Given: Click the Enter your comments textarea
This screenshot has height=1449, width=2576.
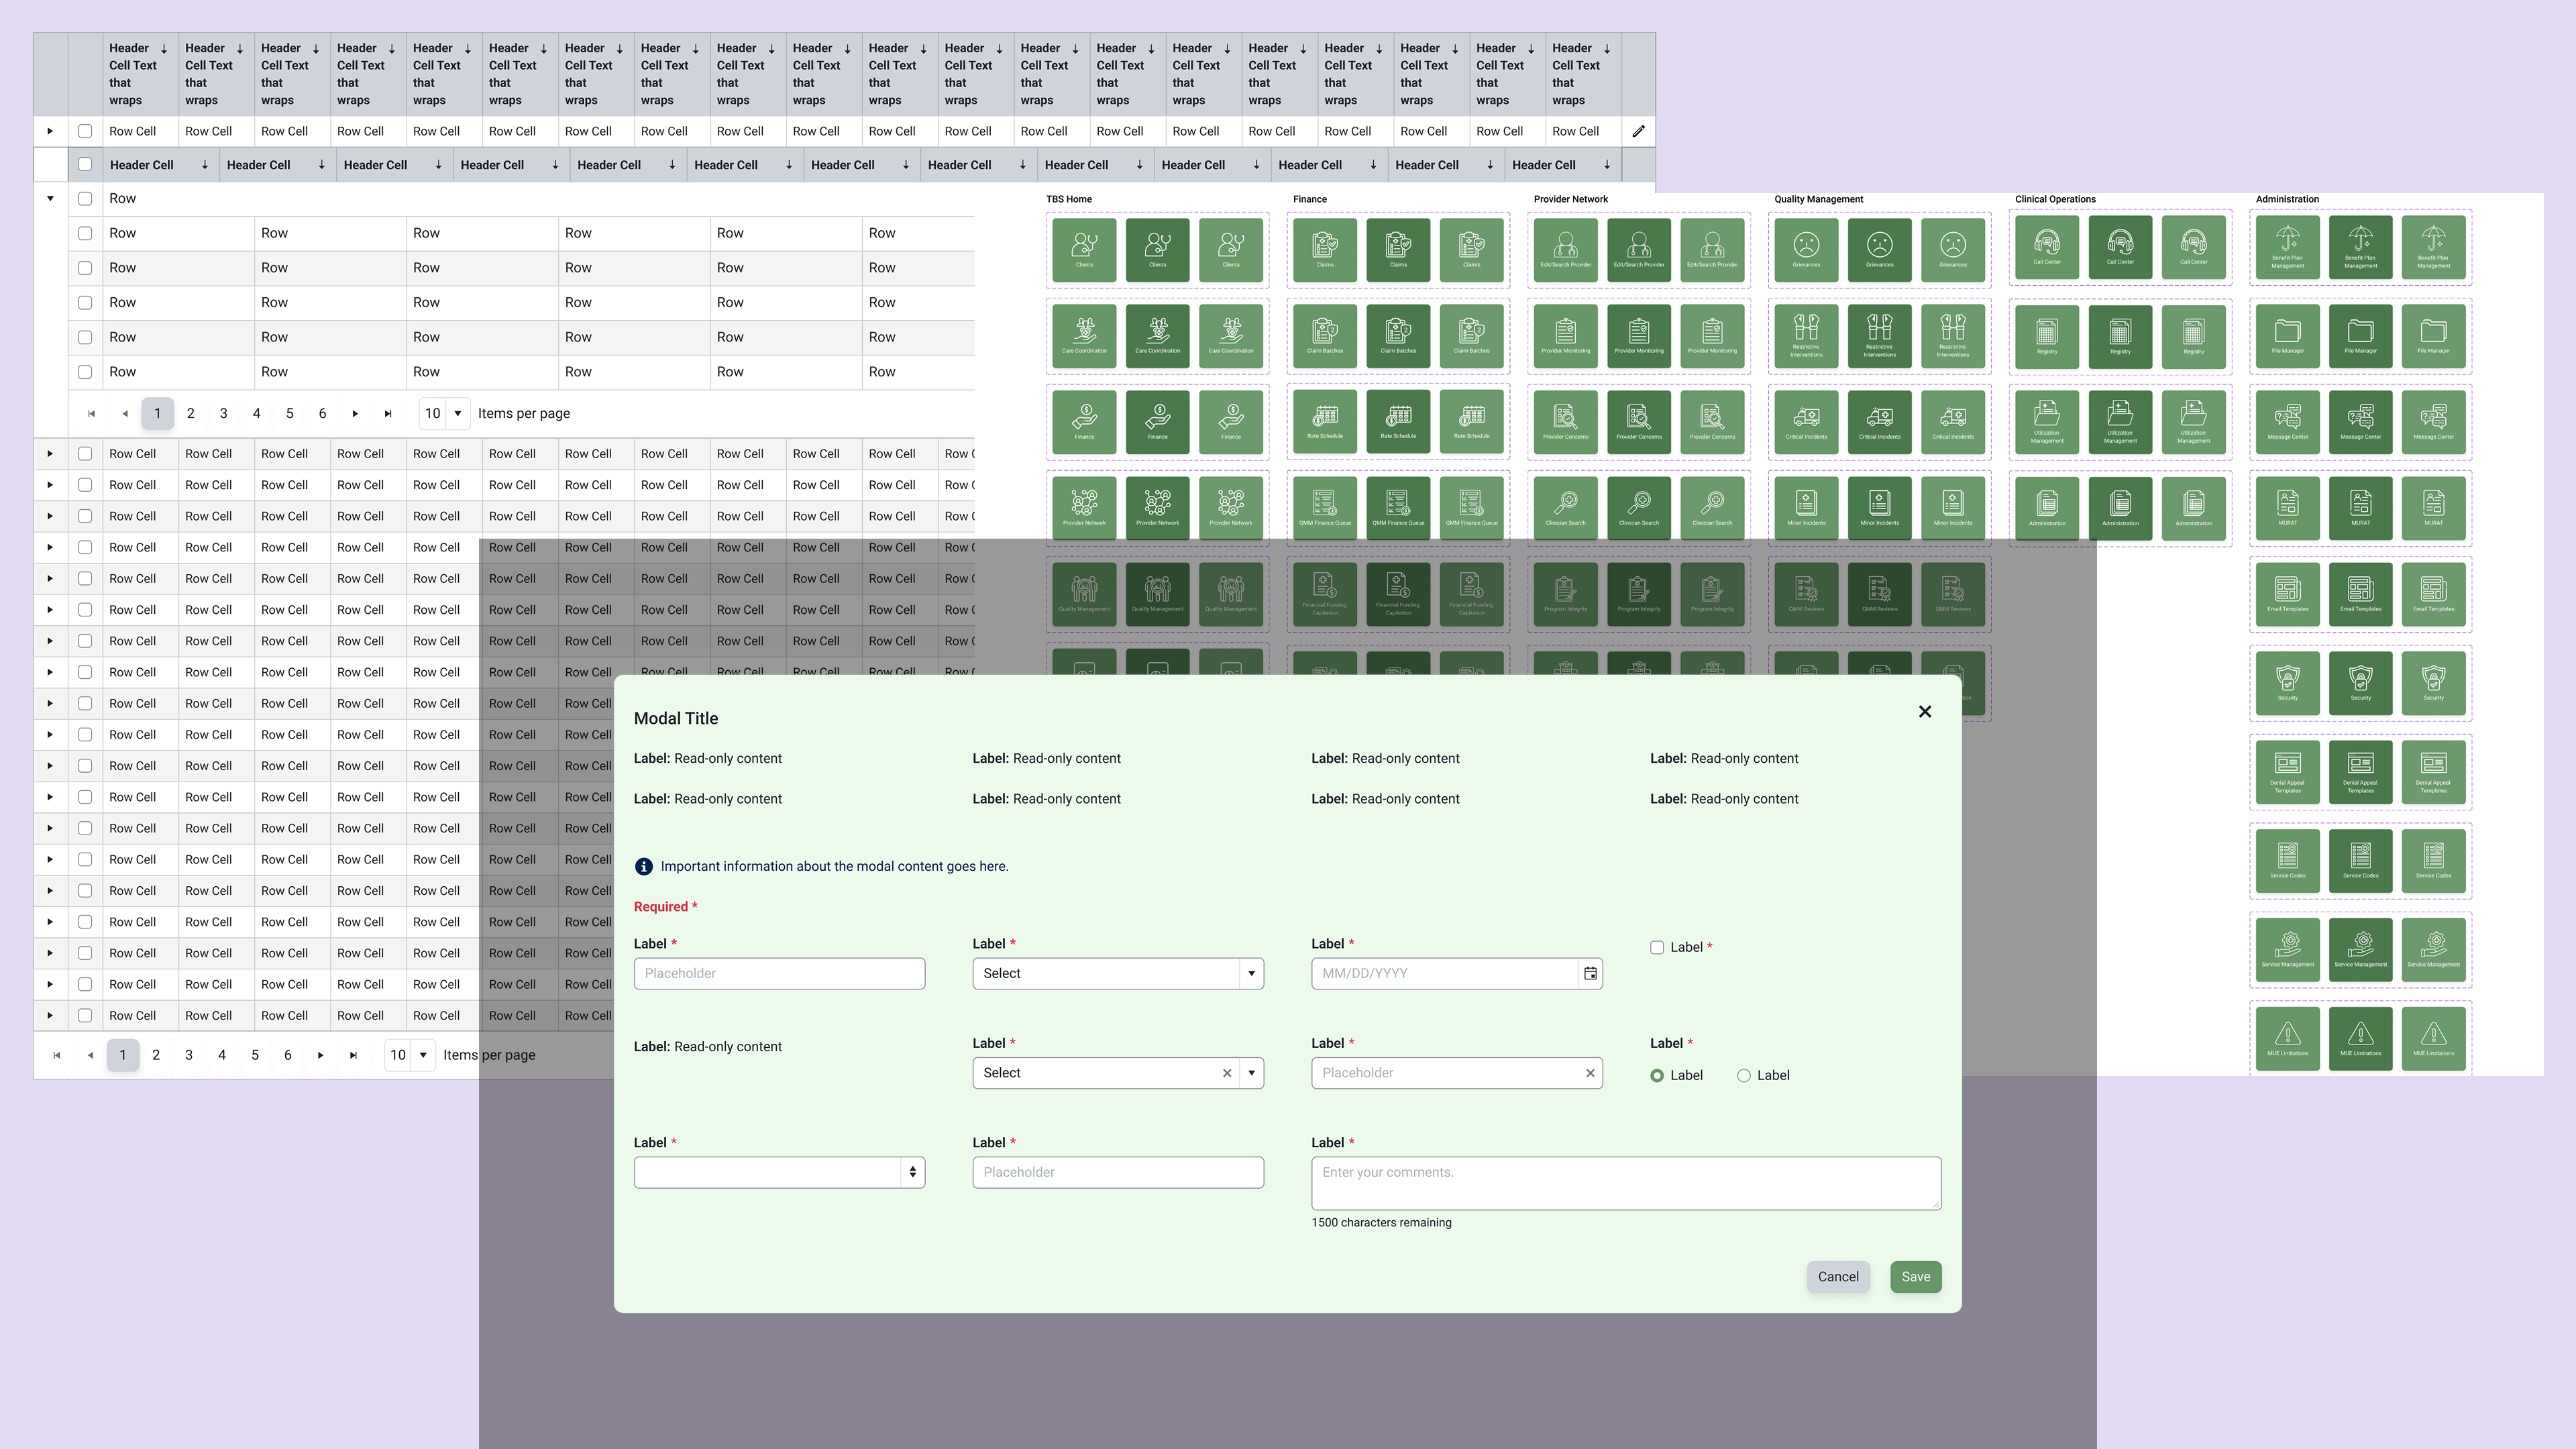Looking at the screenshot, I should [1626, 1184].
